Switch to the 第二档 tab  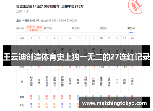tap(48, 28)
